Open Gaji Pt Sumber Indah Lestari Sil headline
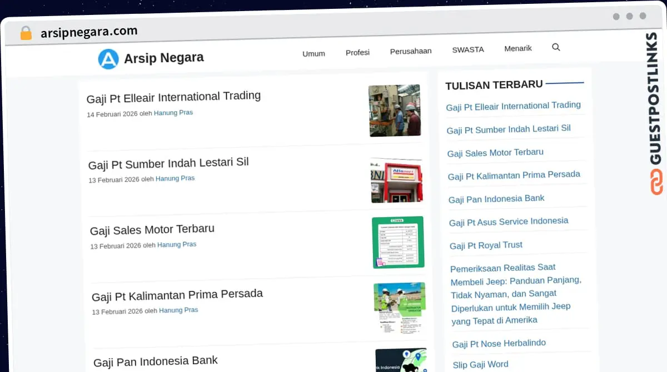This screenshot has width=667, height=372. tap(168, 163)
